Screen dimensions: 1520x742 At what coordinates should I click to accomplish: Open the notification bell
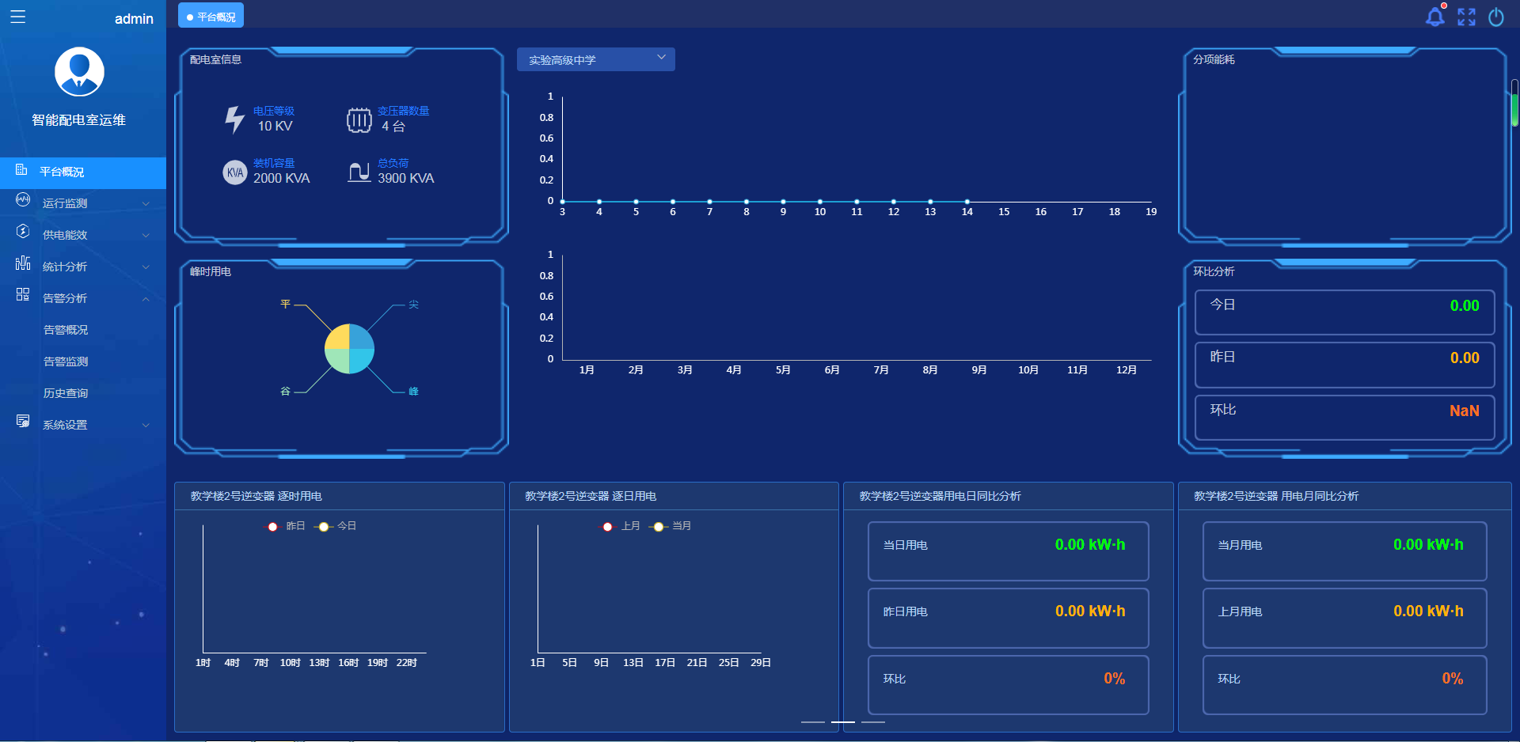click(x=1435, y=17)
